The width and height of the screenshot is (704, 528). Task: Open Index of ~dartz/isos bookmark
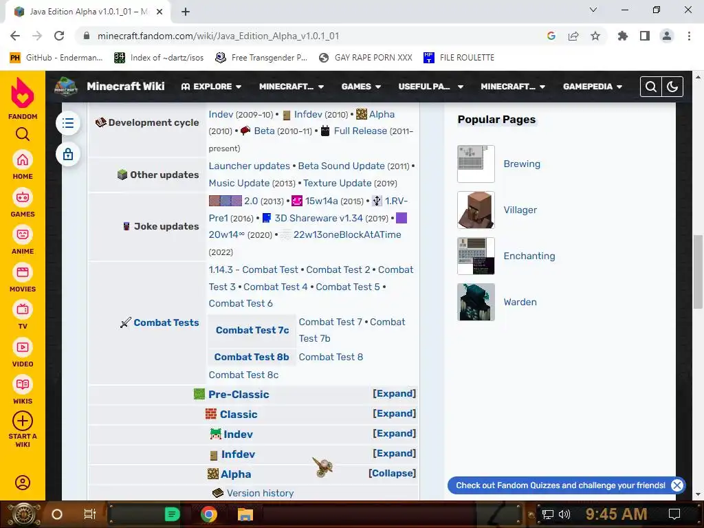159,58
